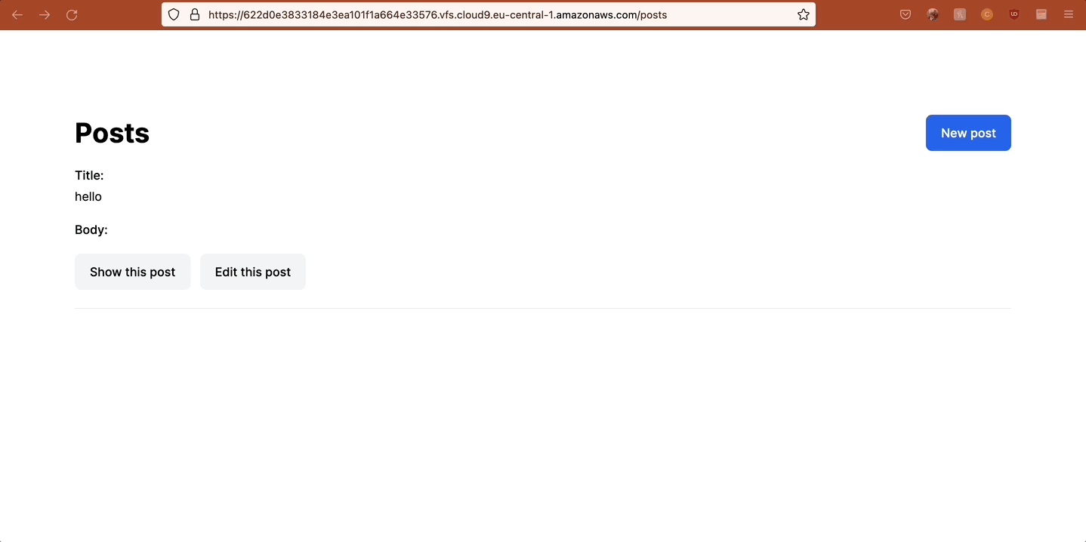Open the orange C extension icon

click(987, 14)
